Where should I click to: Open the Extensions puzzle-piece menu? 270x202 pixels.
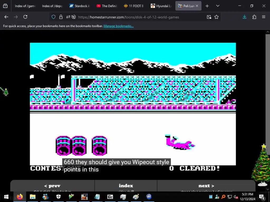254,17
